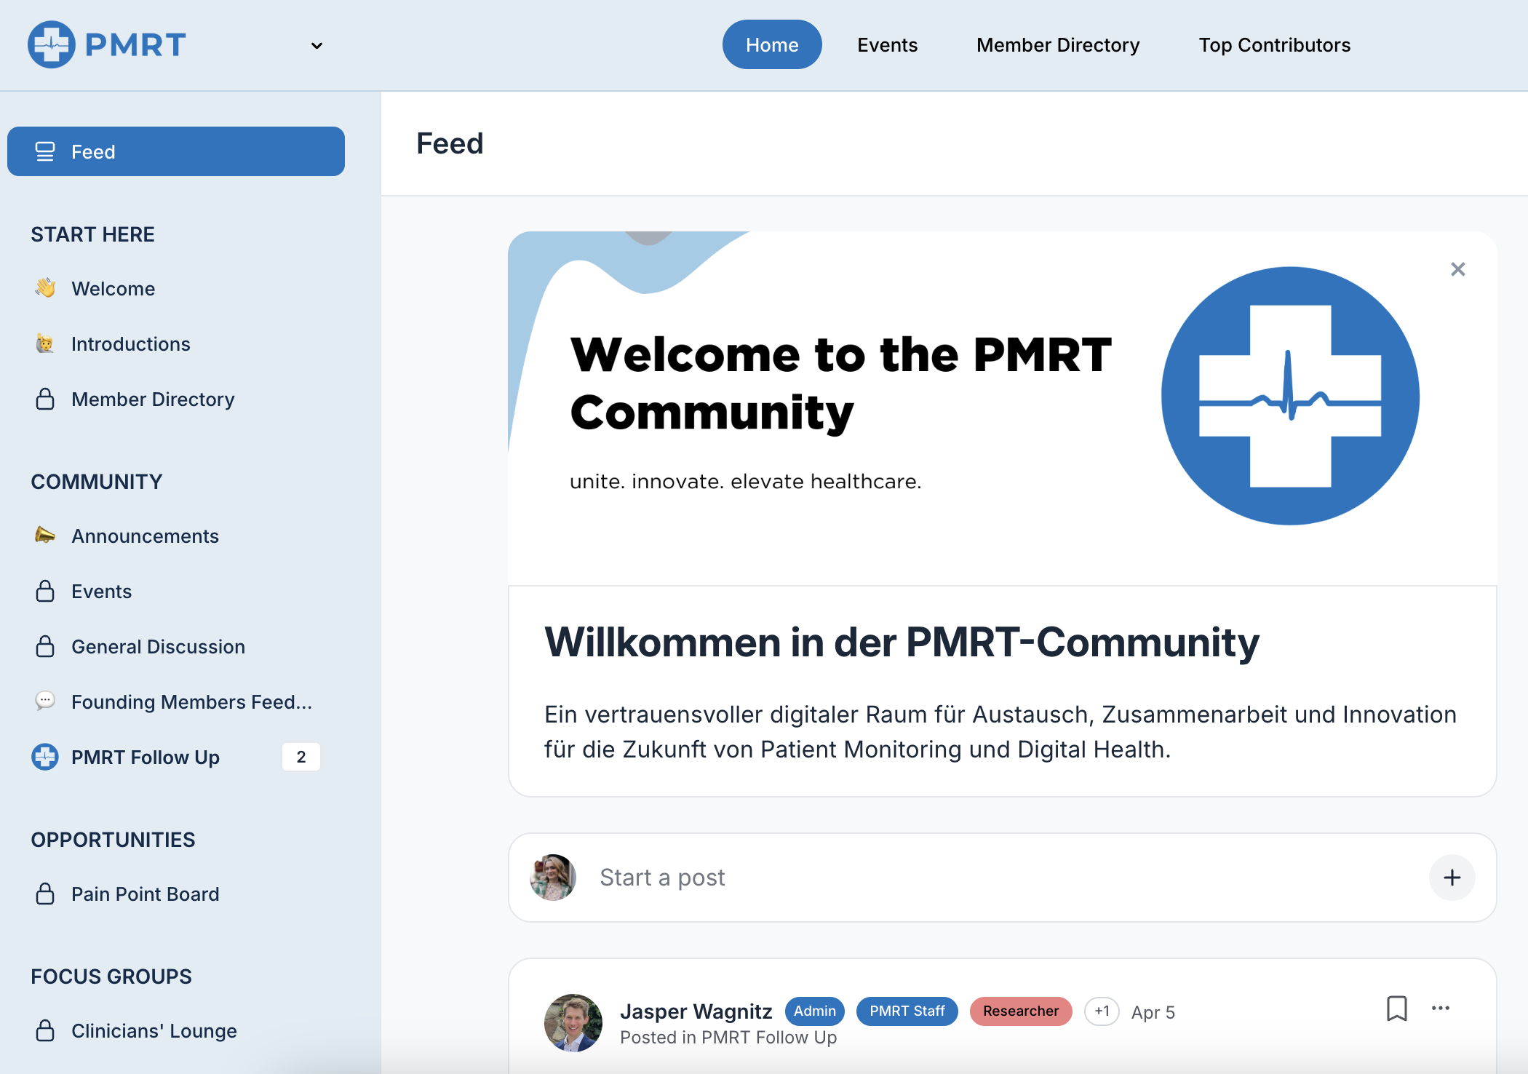Click the plus button to create post

(1452, 878)
